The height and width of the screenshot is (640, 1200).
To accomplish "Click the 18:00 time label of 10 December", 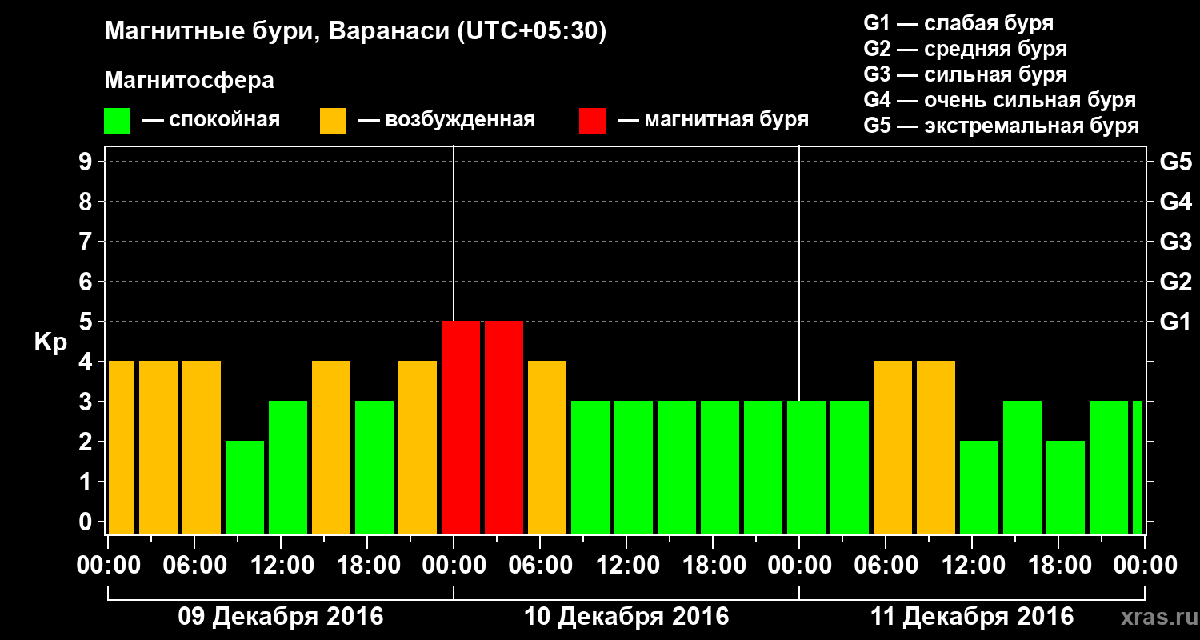I will click(714, 566).
